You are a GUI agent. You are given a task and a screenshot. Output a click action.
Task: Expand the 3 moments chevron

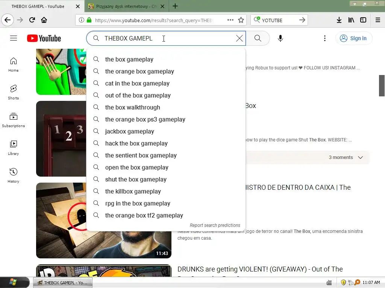[x=360, y=157]
